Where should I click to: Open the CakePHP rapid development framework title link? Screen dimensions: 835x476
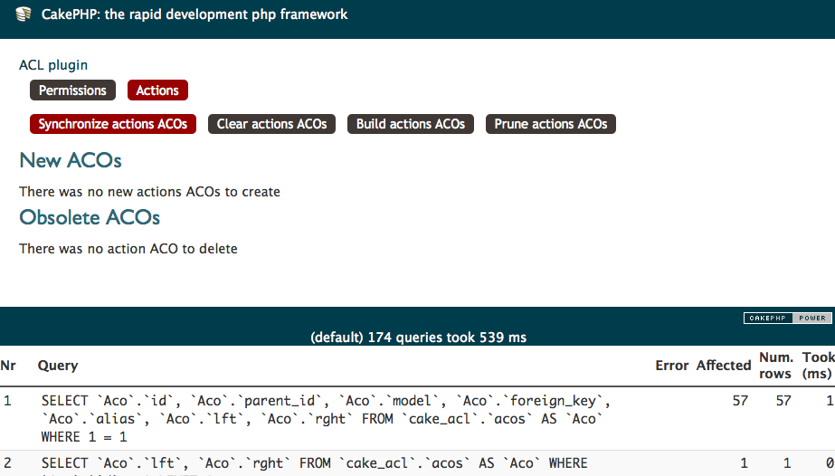coord(195,14)
